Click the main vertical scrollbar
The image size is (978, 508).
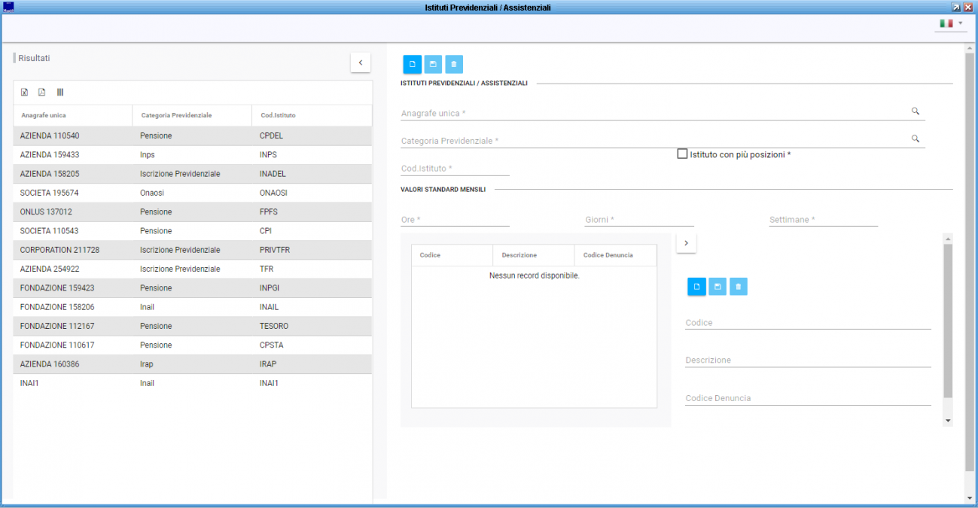point(969,263)
